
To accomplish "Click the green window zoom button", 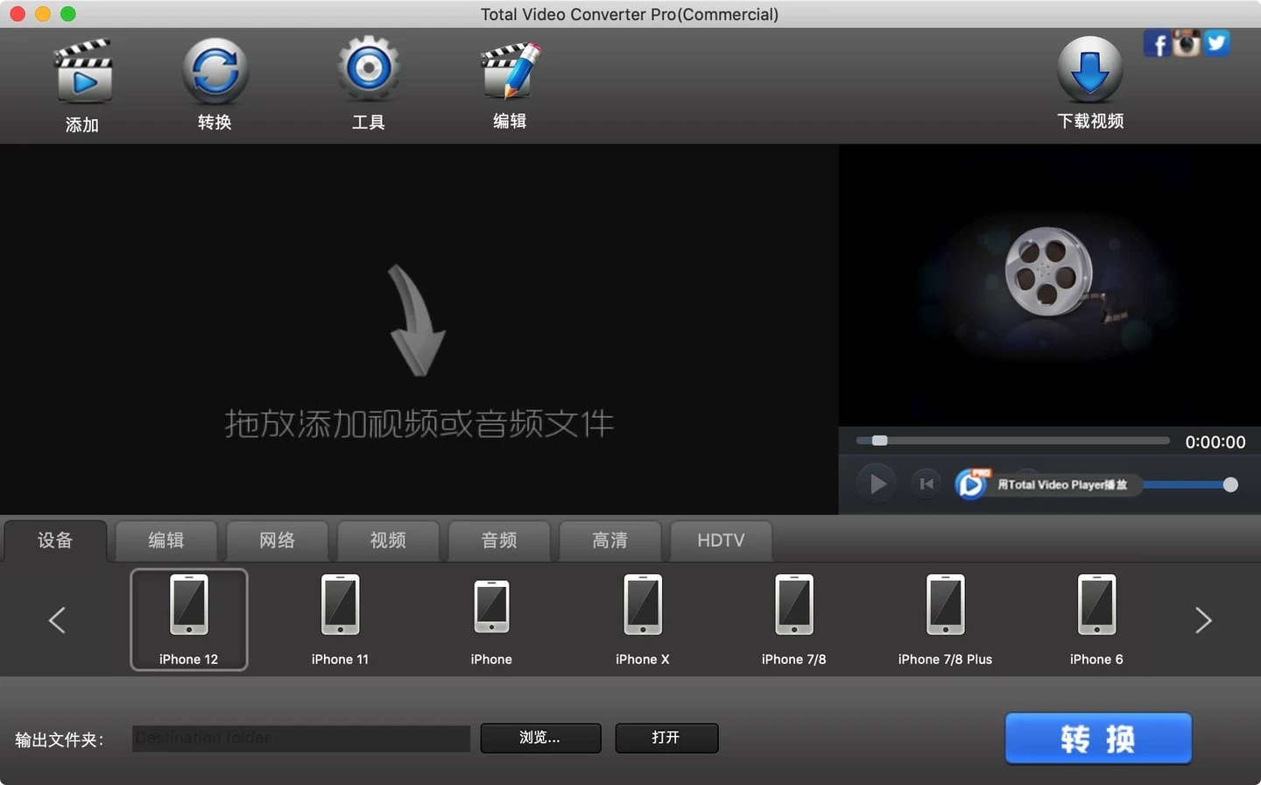I will [68, 14].
